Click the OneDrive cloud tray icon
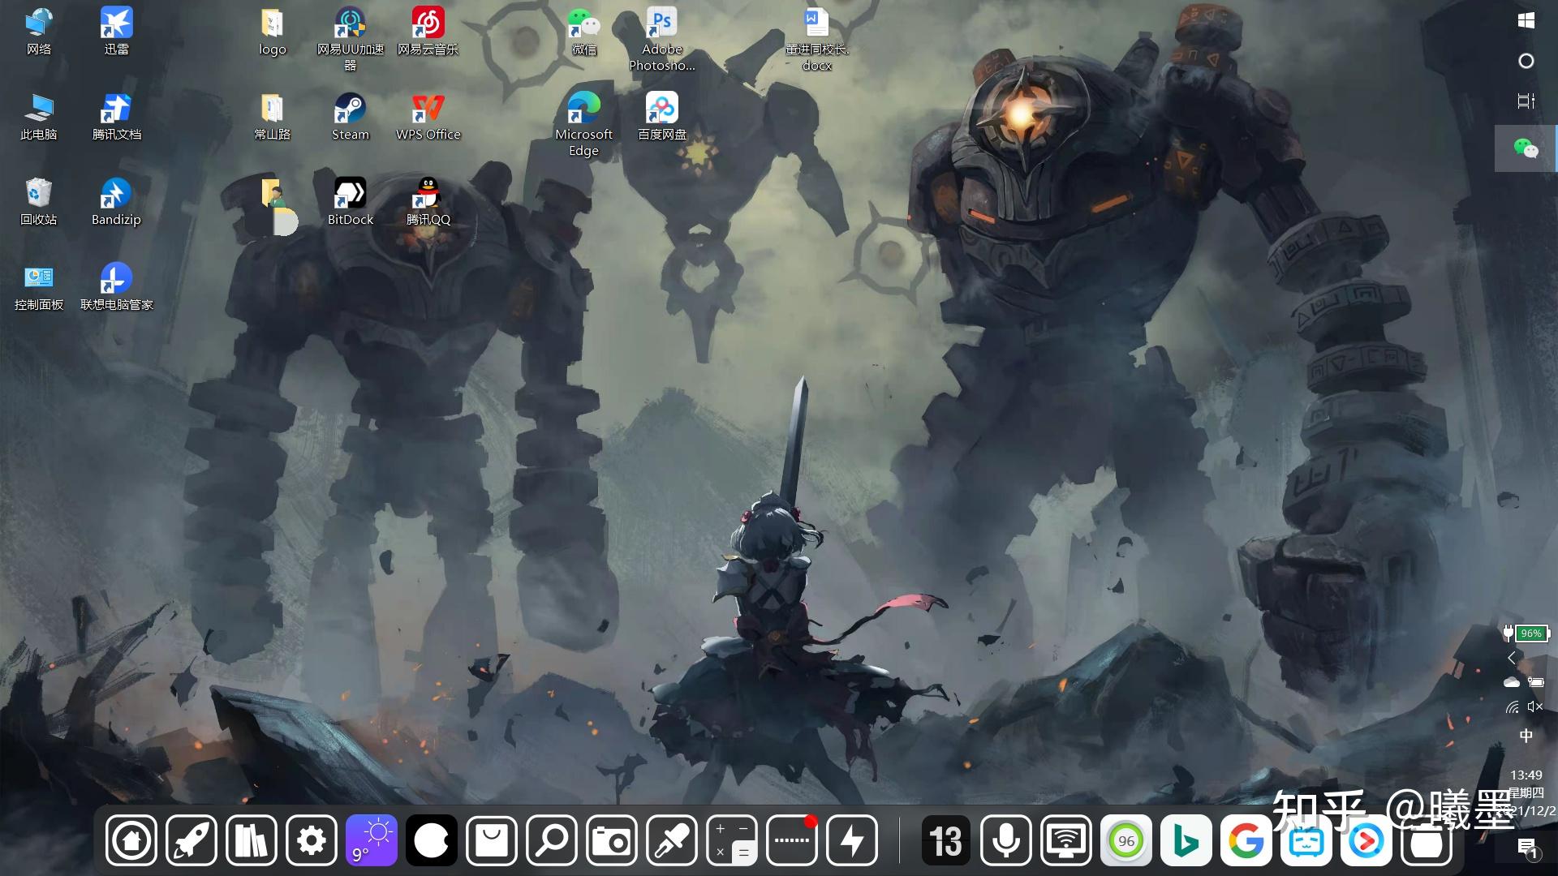This screenshot has width=1558, height=876. pos(1512,682)
